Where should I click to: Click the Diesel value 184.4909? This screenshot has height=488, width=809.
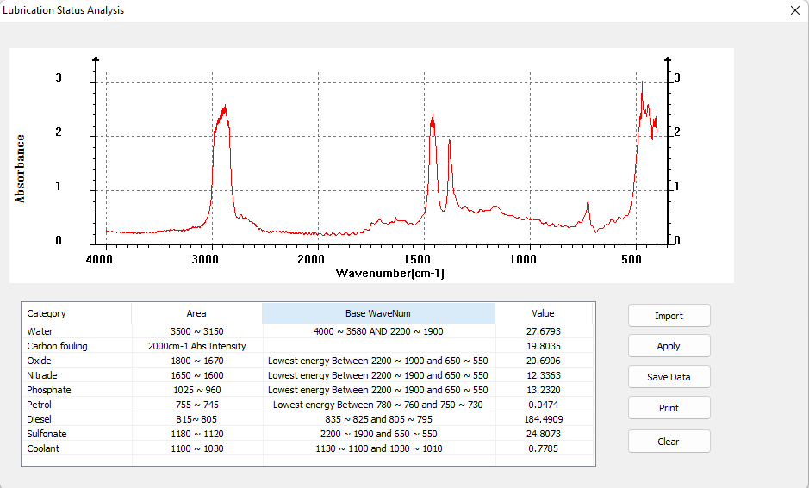pos(543,419)
